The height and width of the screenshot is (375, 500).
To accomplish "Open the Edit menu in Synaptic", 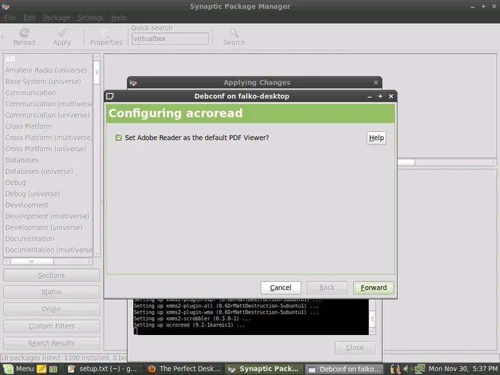I will point(29,18).
